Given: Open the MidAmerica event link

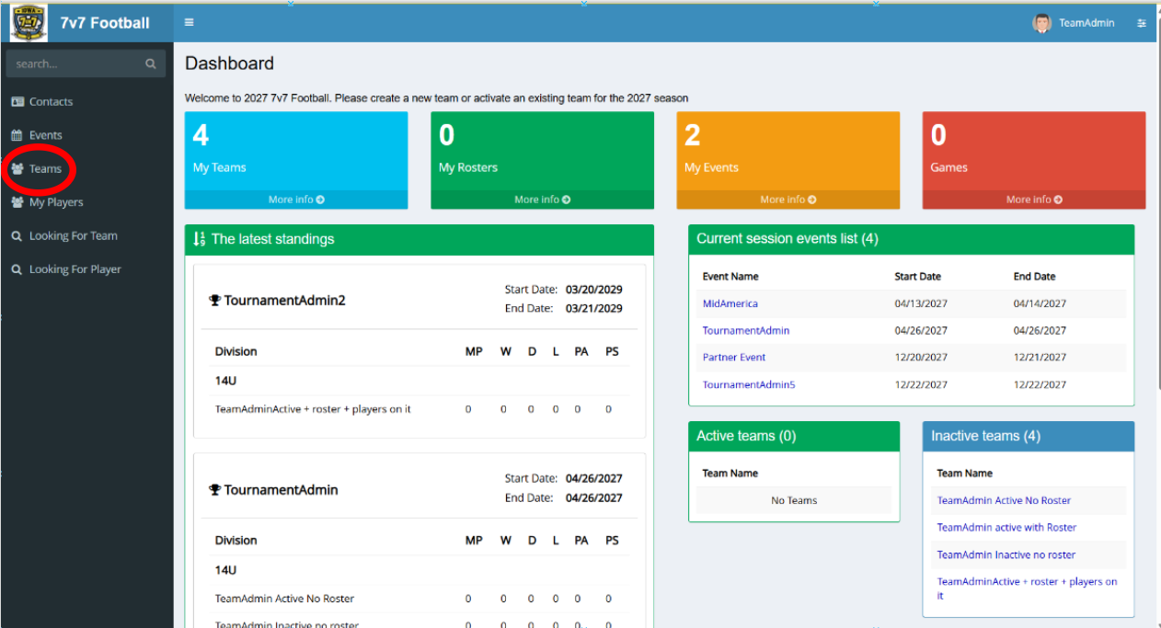Looking at the screenshot, I should pyautogui.click(x=730, y=303).
